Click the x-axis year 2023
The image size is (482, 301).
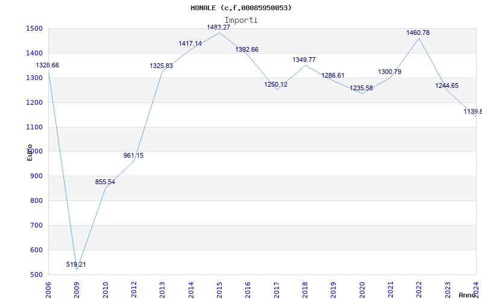pyautogui.click(x=448, y=290)
